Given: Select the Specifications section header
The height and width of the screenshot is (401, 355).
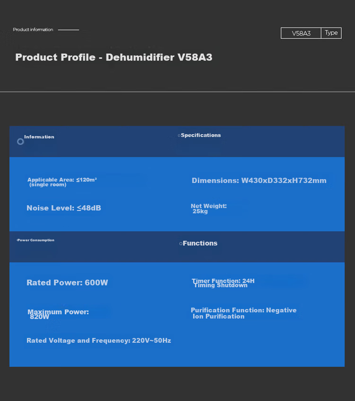Looking at the screenshot, I should click(201, 135).
